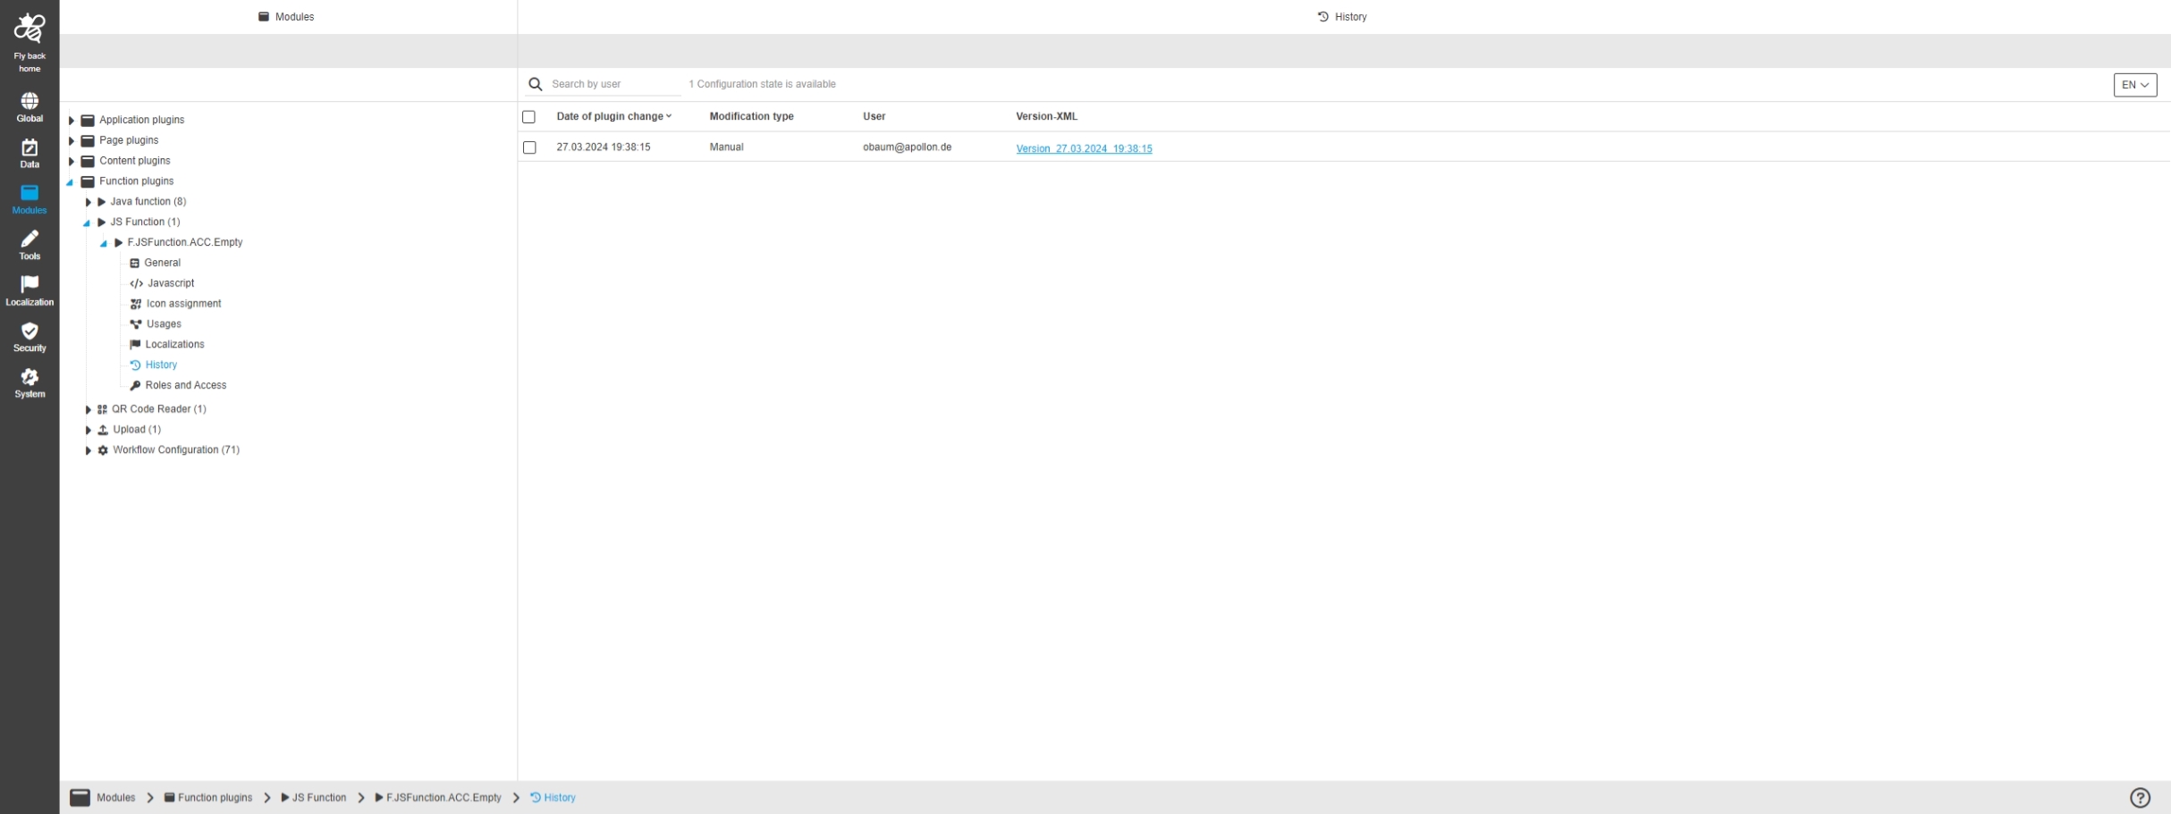Click the Version-XML column header

coord(1046,116)
